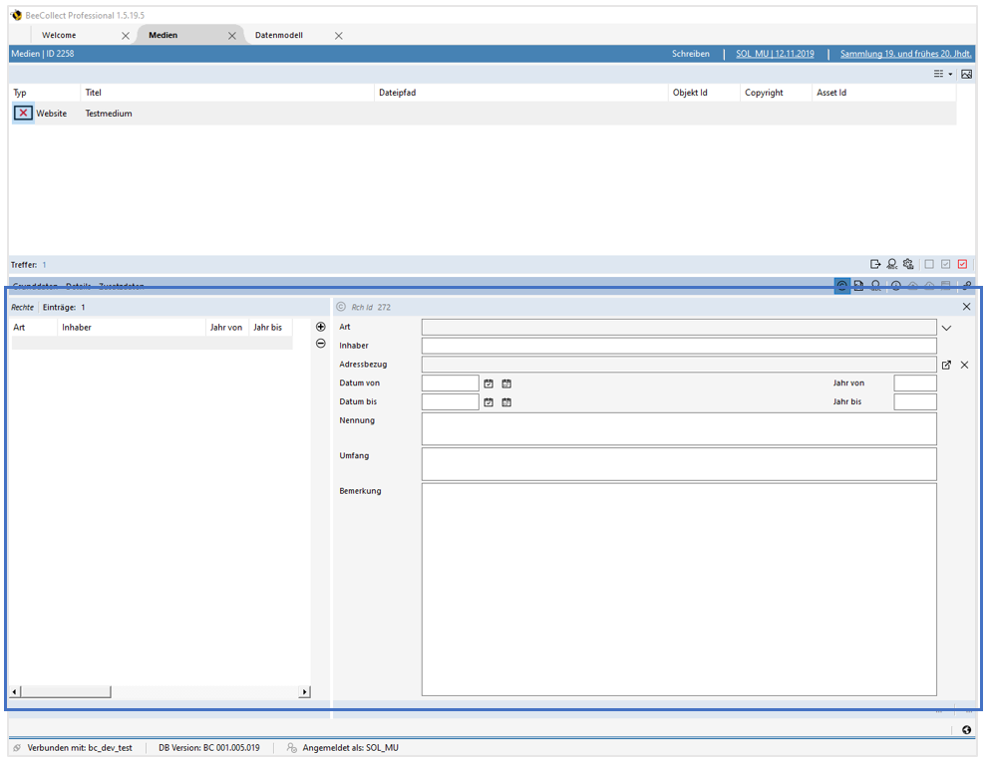Open first calendar picker for Datum von
This screenshot has height=762, width=988.
(x=489, y=383)
